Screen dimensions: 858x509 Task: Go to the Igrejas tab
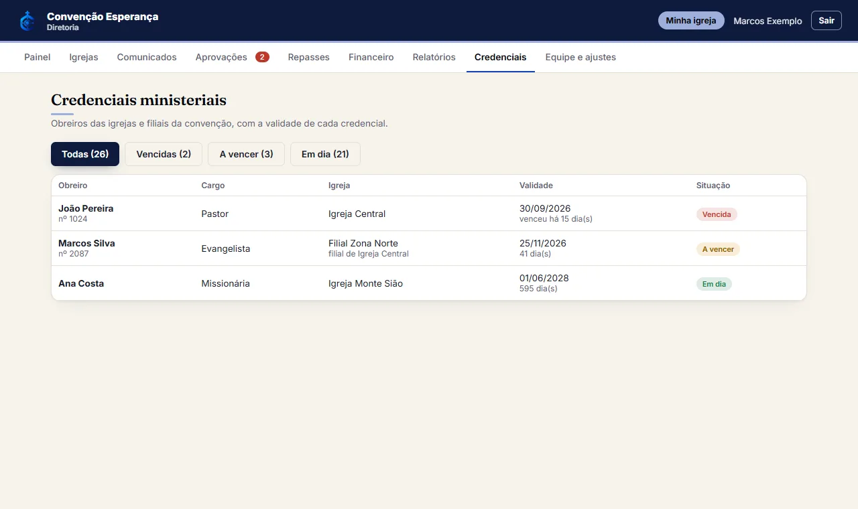tap(84, 57)
